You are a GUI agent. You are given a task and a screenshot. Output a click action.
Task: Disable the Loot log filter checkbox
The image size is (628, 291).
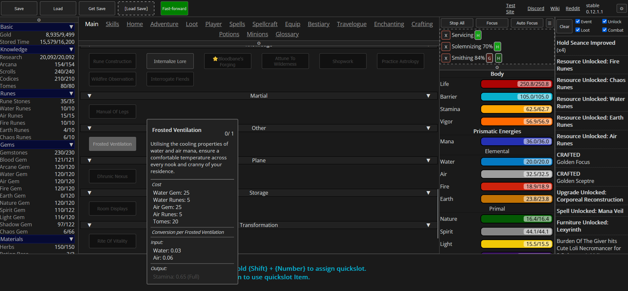(578, 30)
